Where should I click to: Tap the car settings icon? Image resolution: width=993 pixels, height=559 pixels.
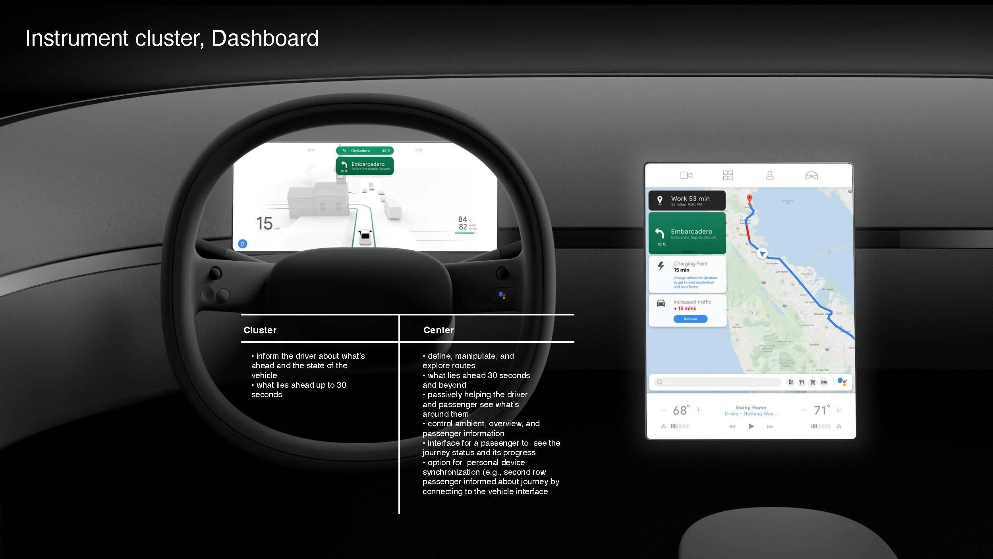[811, 175]
